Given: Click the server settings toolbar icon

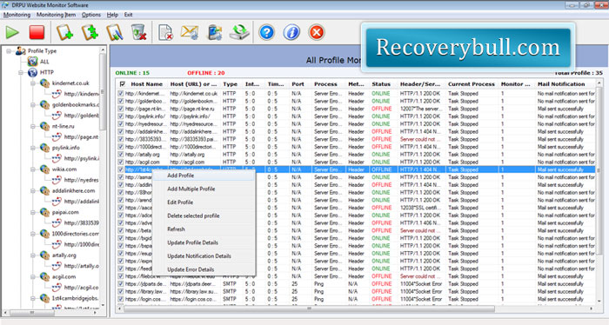Looking at the screenshot, I should [x=215, y=32].
